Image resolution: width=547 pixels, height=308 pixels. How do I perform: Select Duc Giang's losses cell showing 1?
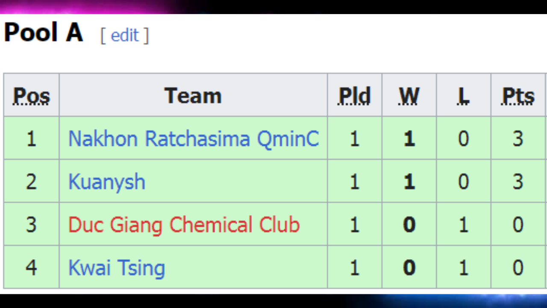(464, 224)
